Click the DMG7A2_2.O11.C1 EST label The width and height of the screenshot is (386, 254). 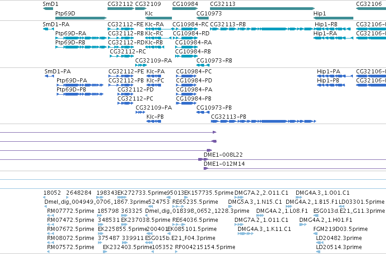261,193
